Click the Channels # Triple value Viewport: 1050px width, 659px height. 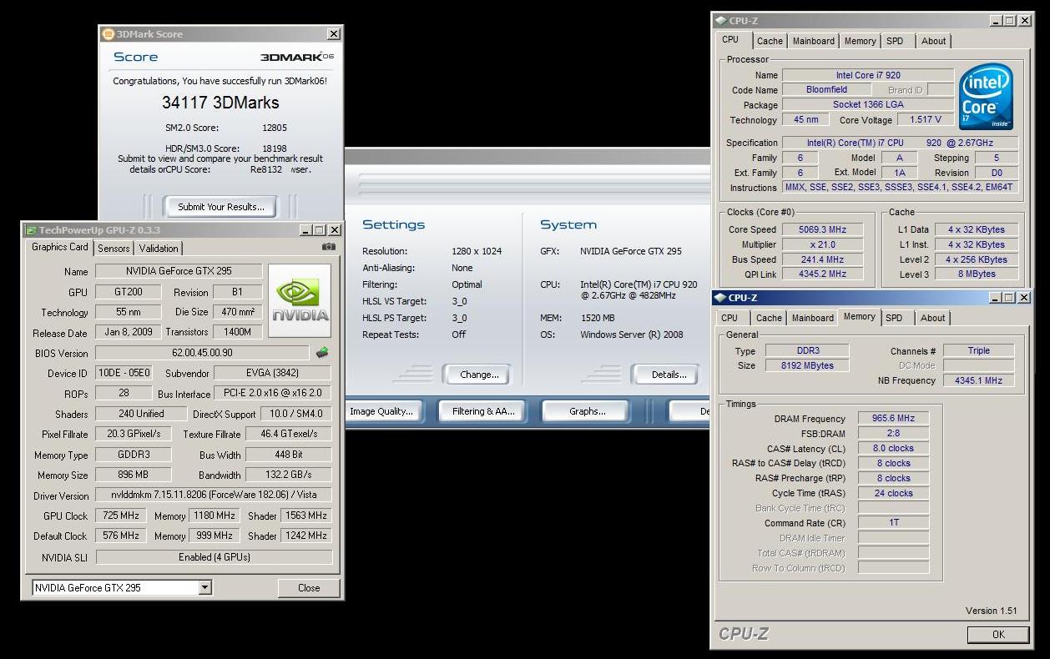(978, 351)
